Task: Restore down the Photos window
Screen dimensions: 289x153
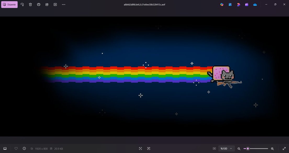Action: [x=275, y=5]
